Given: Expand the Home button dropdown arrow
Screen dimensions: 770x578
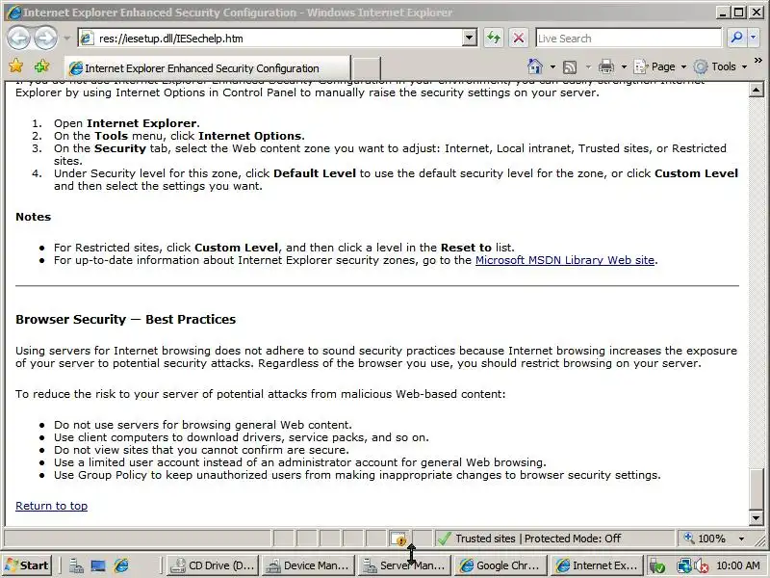Looking at the screenshot, I should [x=552, y=66].
